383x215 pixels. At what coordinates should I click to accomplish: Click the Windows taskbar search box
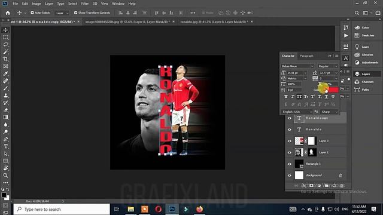(62, 210)
